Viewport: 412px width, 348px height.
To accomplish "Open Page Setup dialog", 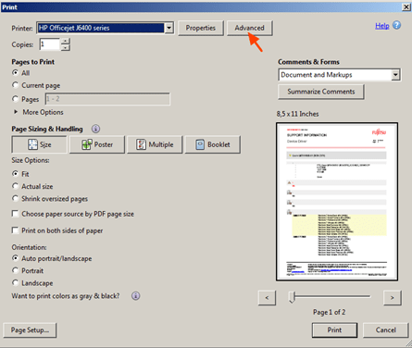I will pos(30,330).
